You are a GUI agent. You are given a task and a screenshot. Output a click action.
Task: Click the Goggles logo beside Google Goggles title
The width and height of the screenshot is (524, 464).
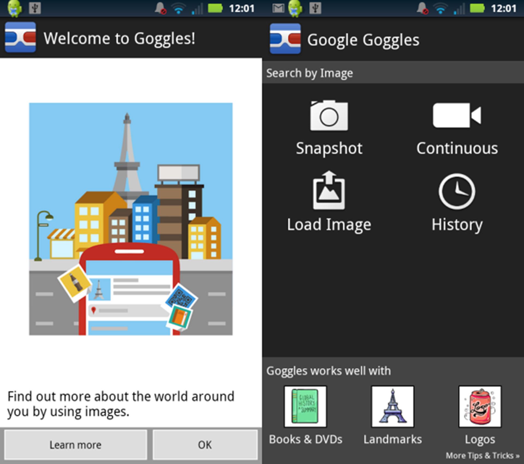tap(285, 38)
